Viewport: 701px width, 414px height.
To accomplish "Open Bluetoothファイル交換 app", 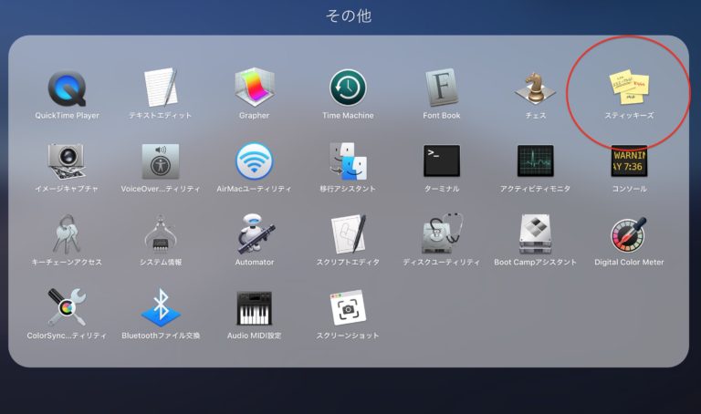I will [x=161, y=307].
